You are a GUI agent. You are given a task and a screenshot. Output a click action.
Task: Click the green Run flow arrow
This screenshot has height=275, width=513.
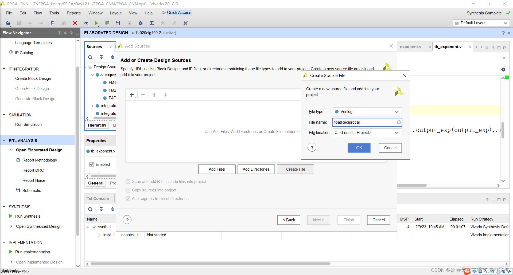point(96,23)
